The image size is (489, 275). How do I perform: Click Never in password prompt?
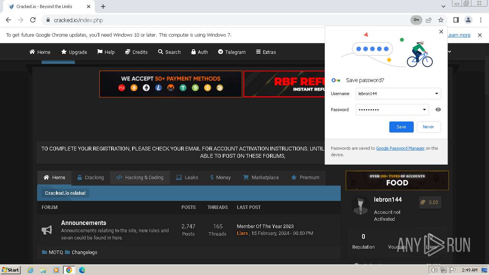[x=428, y=127]
